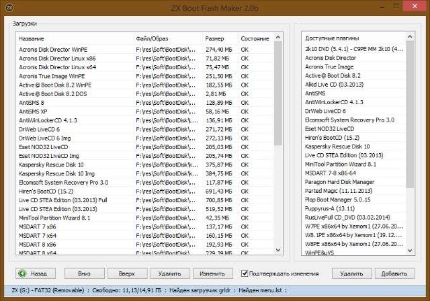The height and width of the screenshot is (301, 430).
Task: Select Kaspersky Rescue Disk 10 Img row
Action: pos(145,173)
